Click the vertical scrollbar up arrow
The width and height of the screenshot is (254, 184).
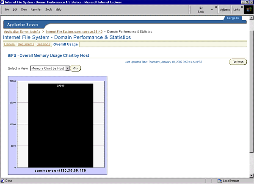coord(251,18)
